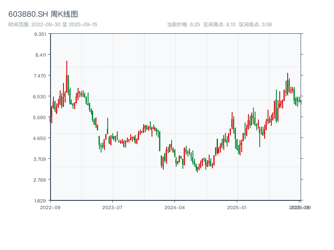Image resolution: width=334 pixels, height=250 pixels.
Task: Click the current price 当前价格: 6.25
Action: [x=183, y=25]
